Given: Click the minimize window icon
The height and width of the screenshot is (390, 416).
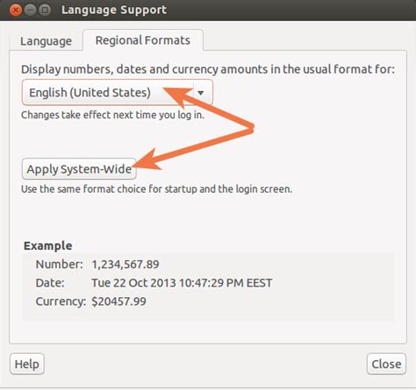Looking at the screenshot, I should click(30, 11).
